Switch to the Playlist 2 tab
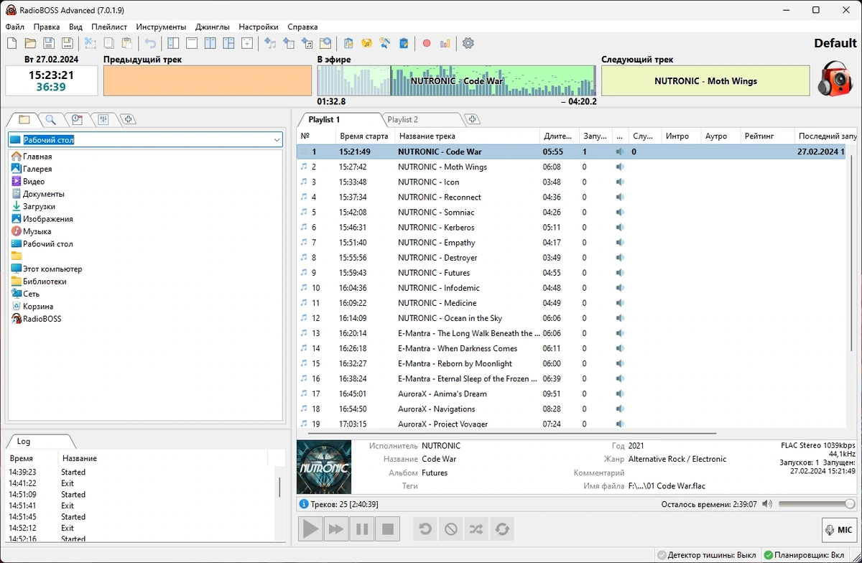The width and height of the screenshot is (862, 563). (403, 120)
